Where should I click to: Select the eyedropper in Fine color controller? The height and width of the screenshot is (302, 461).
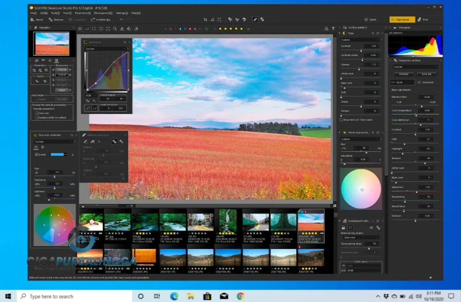click(72, 155)
